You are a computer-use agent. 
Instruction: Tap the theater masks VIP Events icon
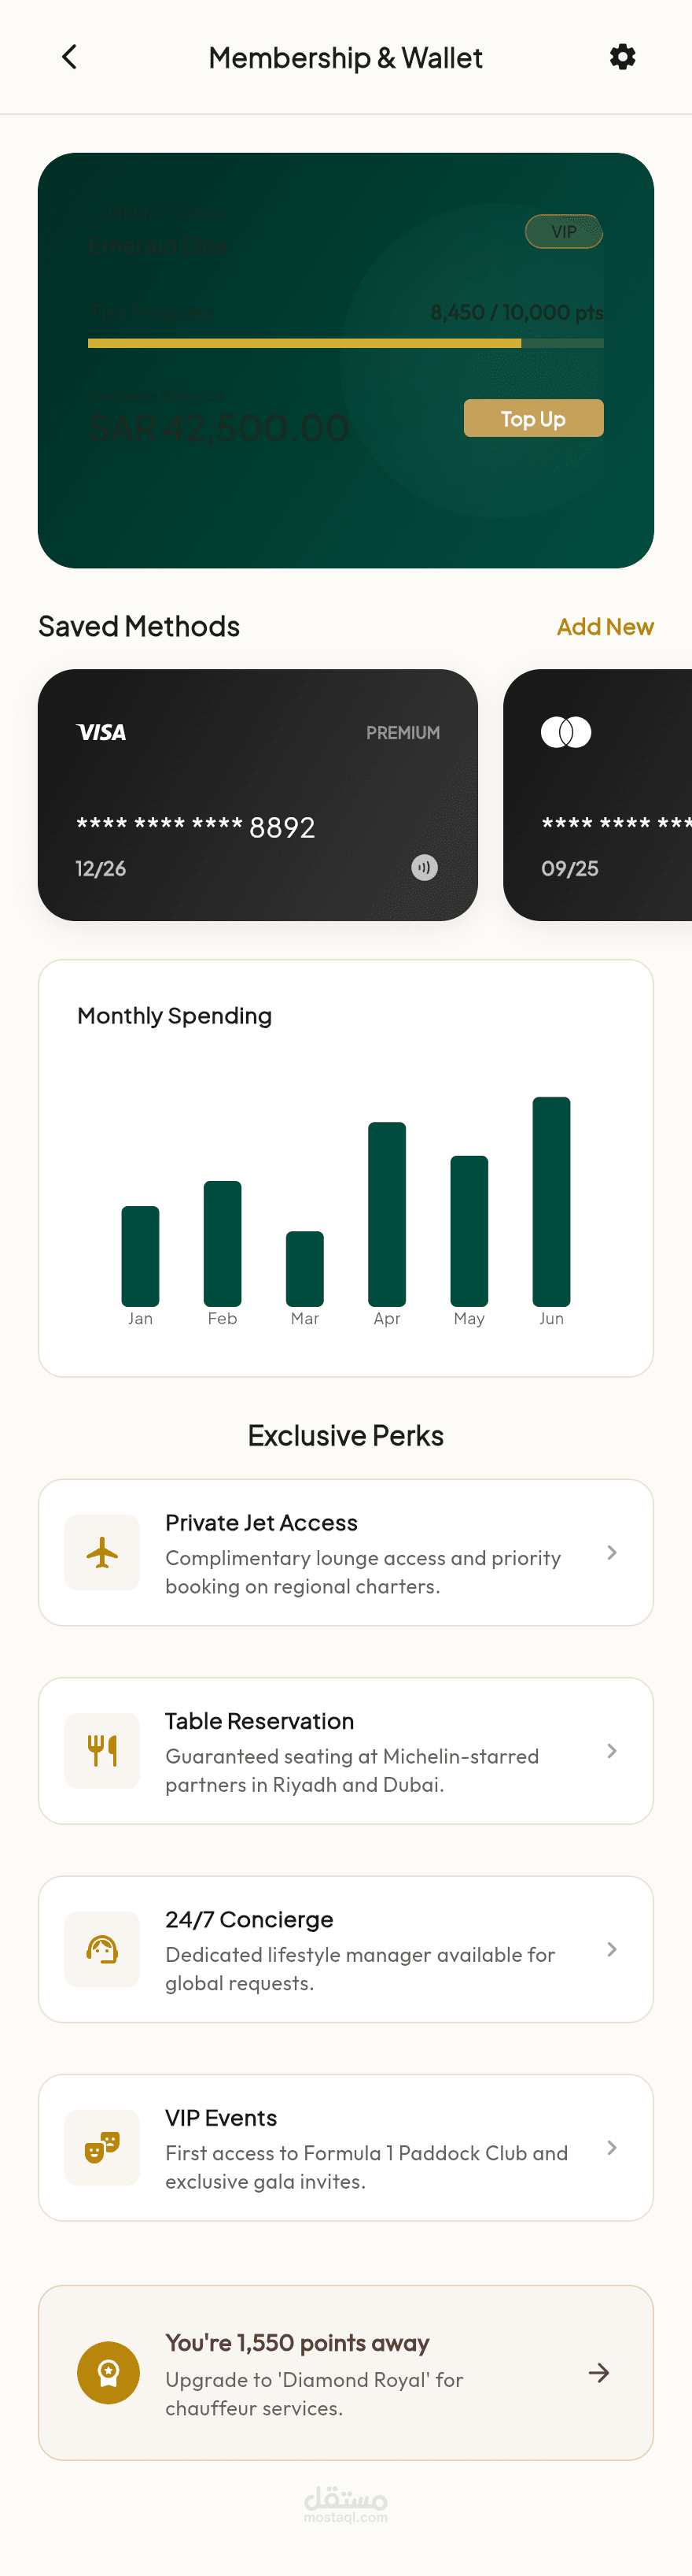(x=102, y=2147)
